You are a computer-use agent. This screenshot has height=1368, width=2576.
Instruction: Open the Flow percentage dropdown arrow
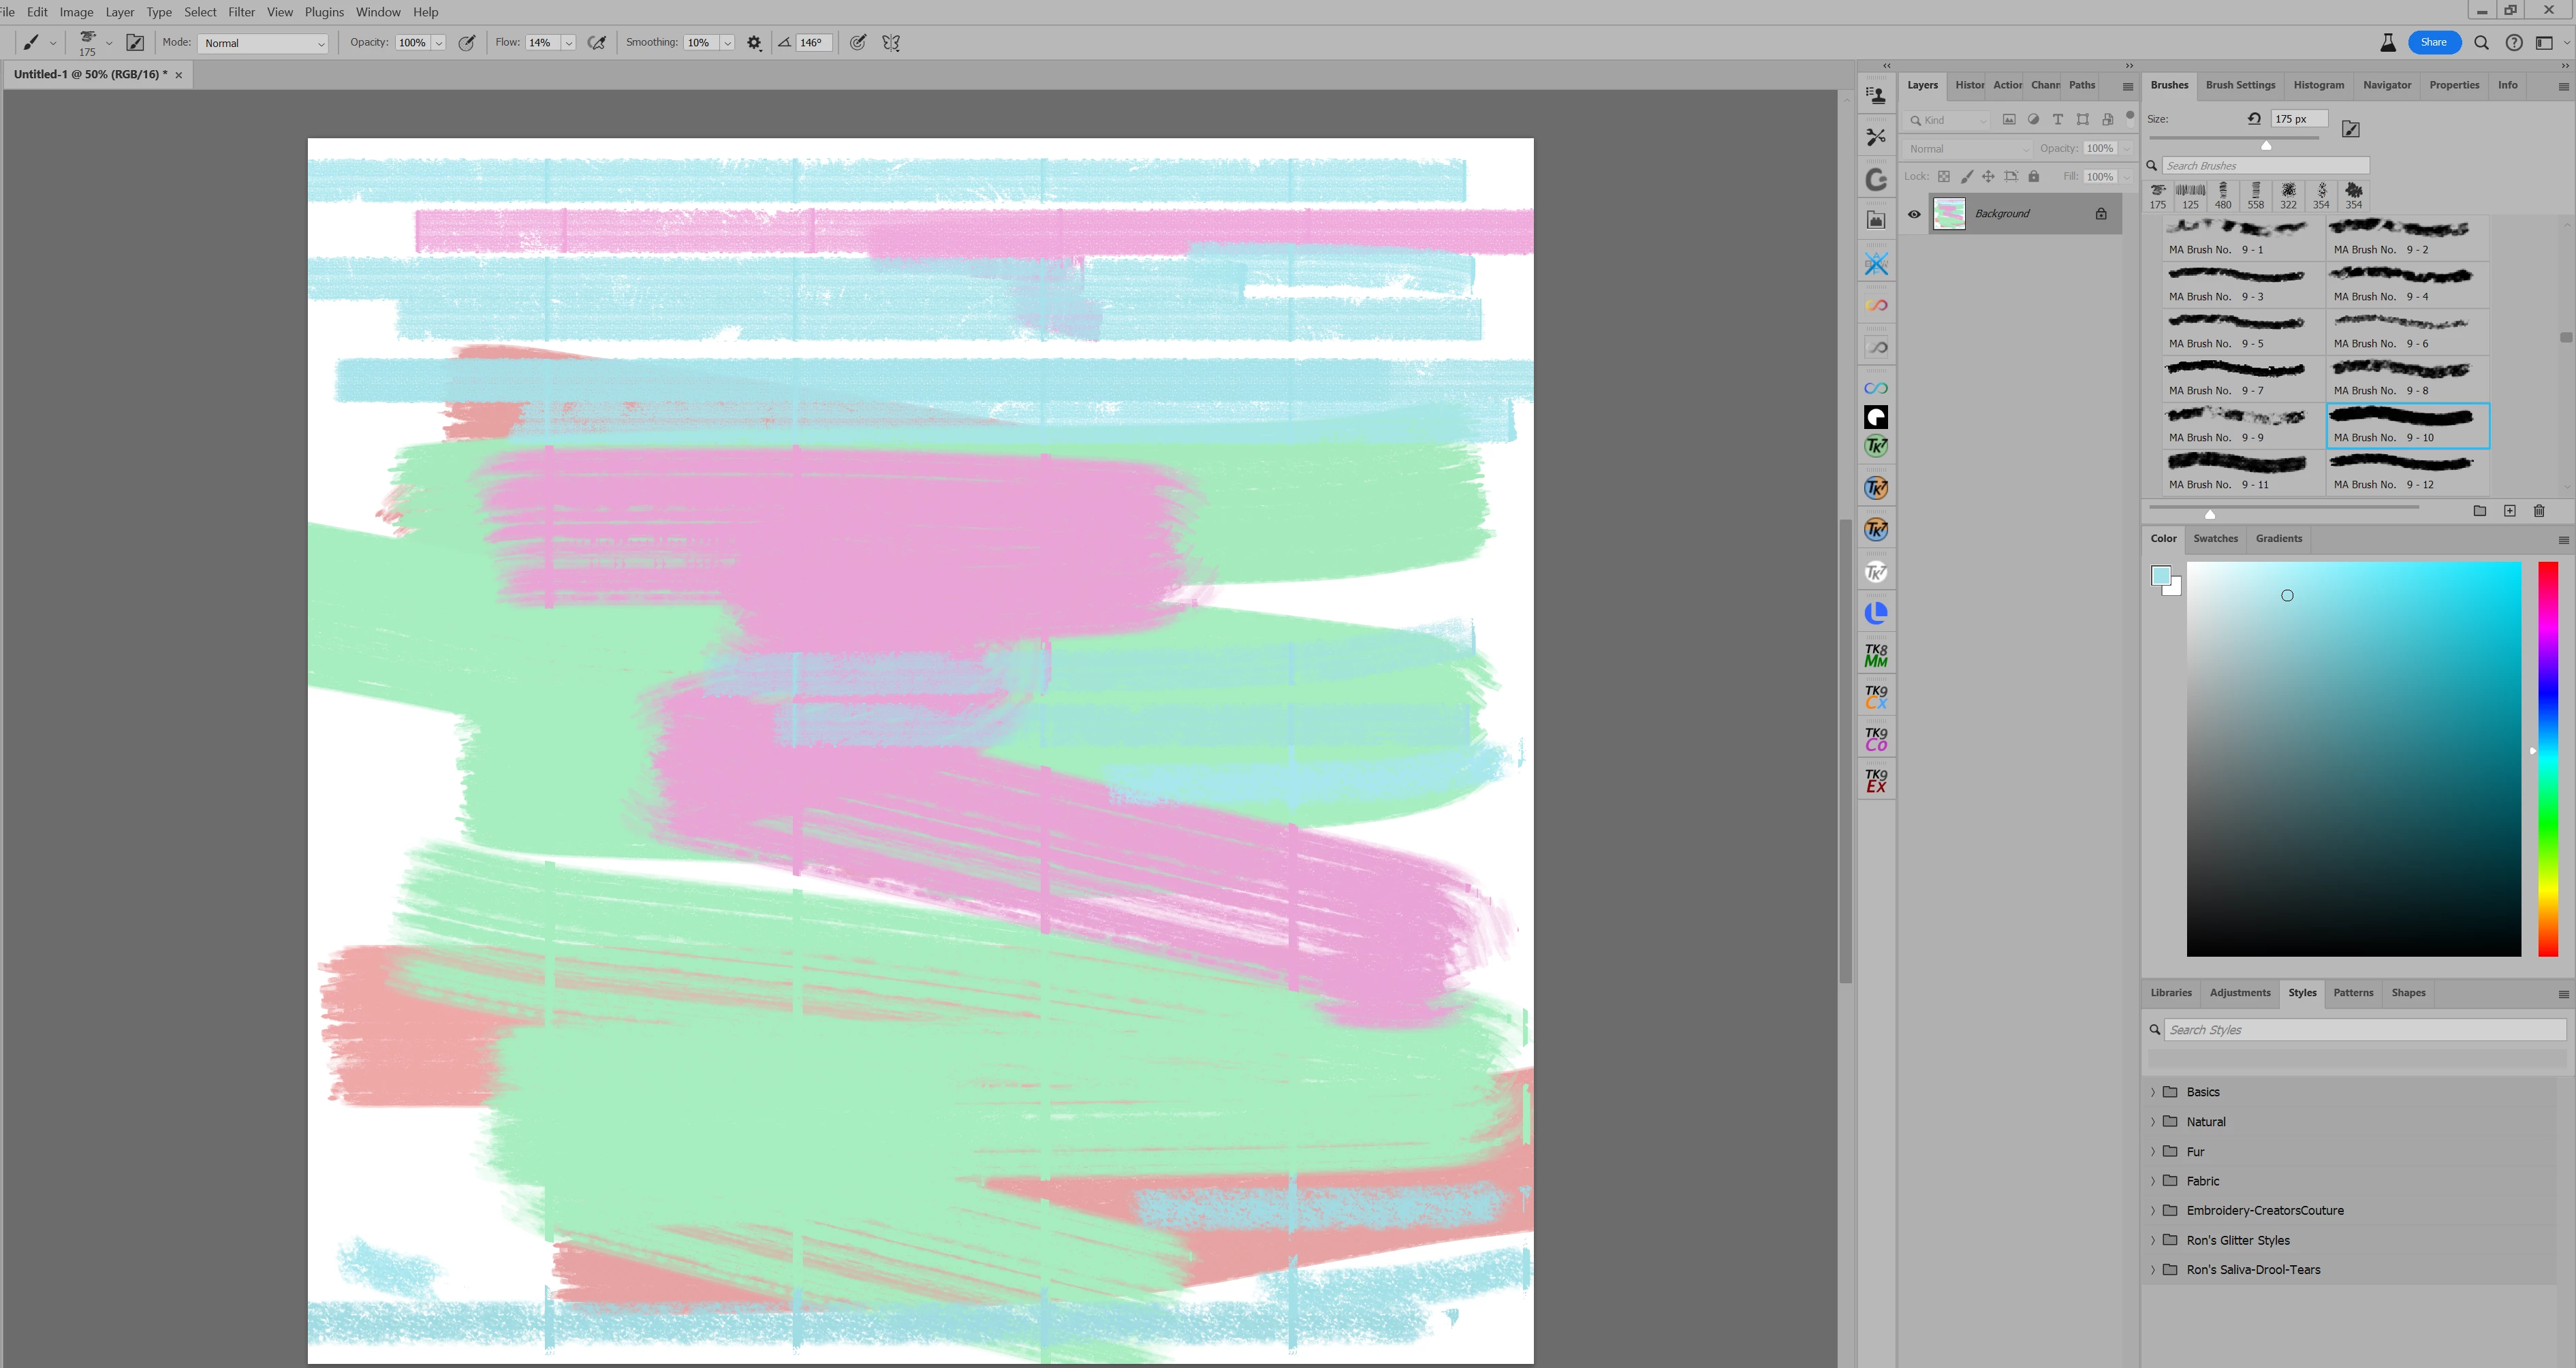click(569, 43)
